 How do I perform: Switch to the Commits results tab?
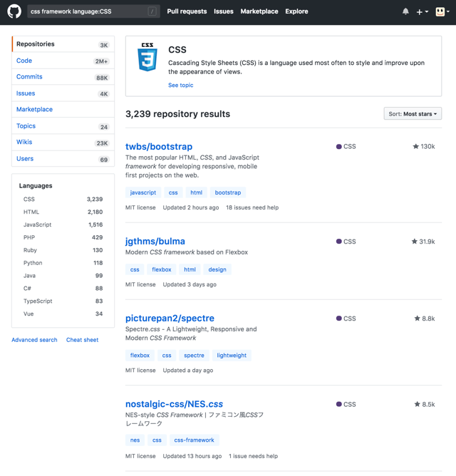29,77
